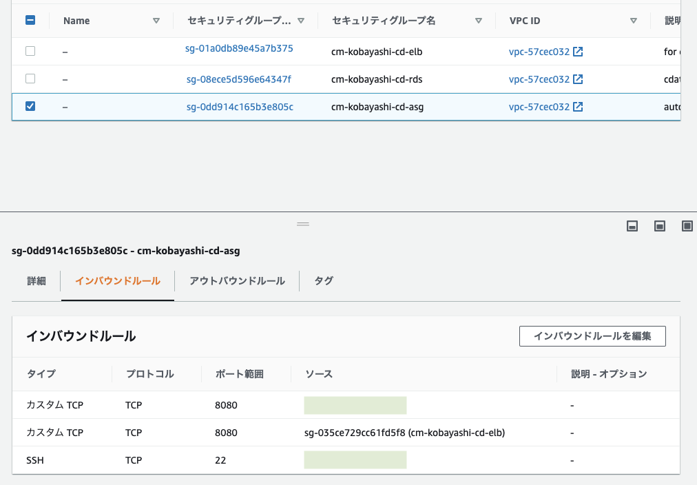Check the cm-kobayashi-cd-elb row checkbox
The width and height of the screenshot is (697, 485).
(29, 51)
